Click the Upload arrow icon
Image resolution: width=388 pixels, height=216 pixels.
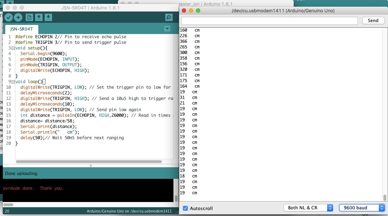(18, 17)
